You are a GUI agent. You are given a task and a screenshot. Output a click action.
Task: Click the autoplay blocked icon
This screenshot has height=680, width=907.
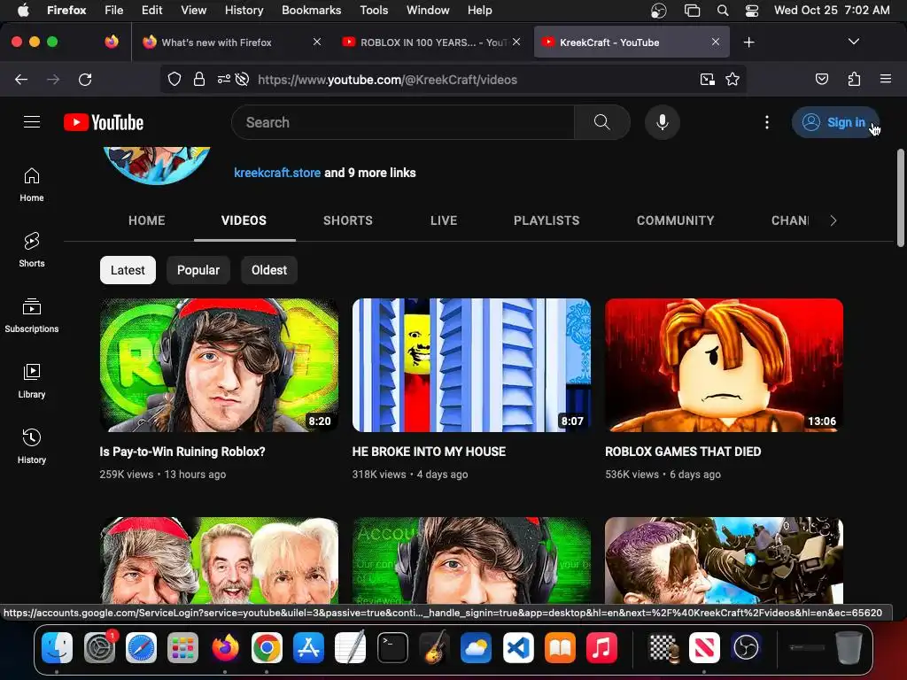(243, 79)
